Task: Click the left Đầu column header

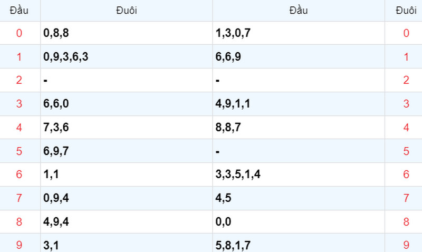Action: pyautogui.click(x=19, y=11)
